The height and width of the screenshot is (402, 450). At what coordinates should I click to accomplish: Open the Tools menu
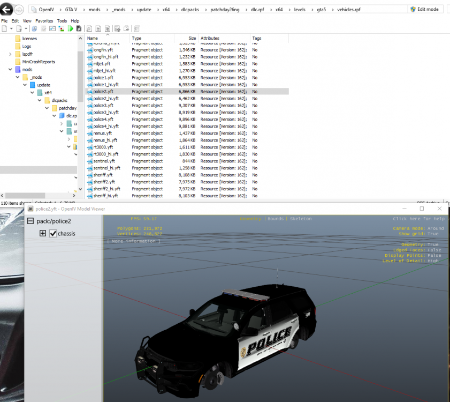pyautogui.click(x=62, y=21)
